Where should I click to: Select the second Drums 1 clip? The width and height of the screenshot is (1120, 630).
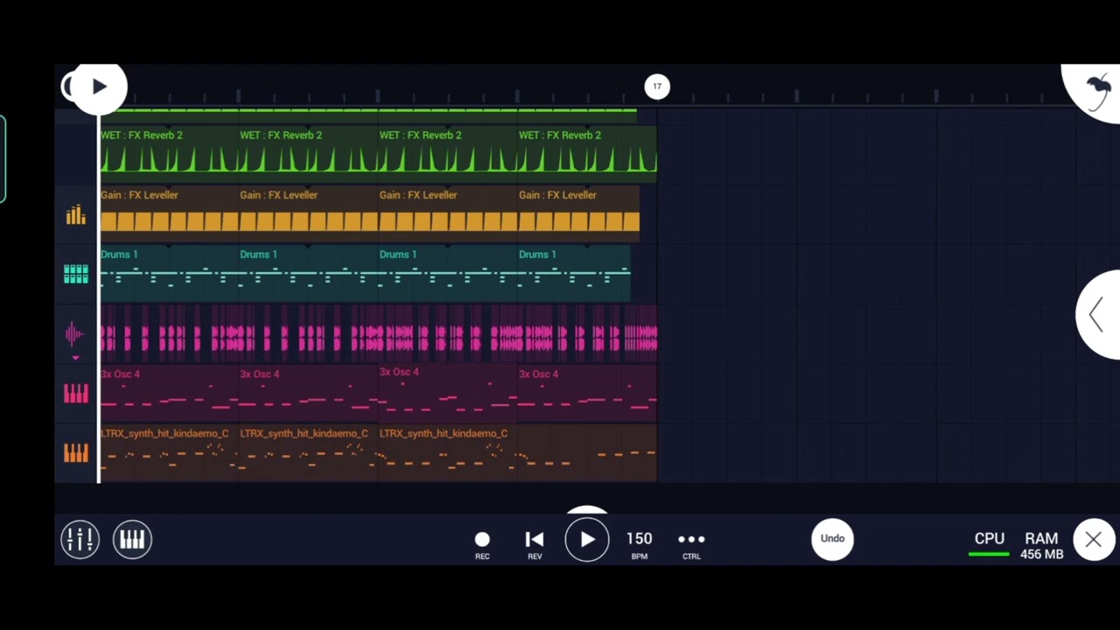click(308, 273)
